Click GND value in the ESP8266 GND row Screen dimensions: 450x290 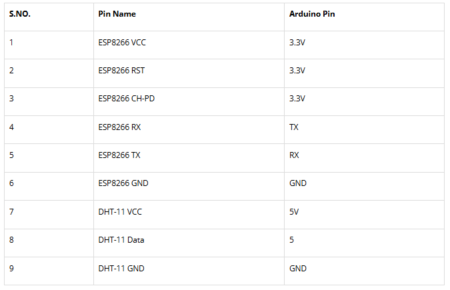click(x=298, y=183)
